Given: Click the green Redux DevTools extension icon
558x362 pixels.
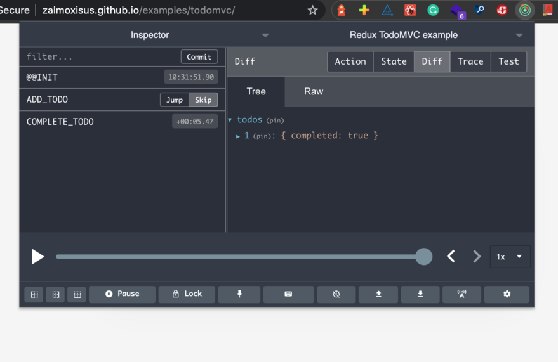Looking at the screenshot, I should 524,10.
